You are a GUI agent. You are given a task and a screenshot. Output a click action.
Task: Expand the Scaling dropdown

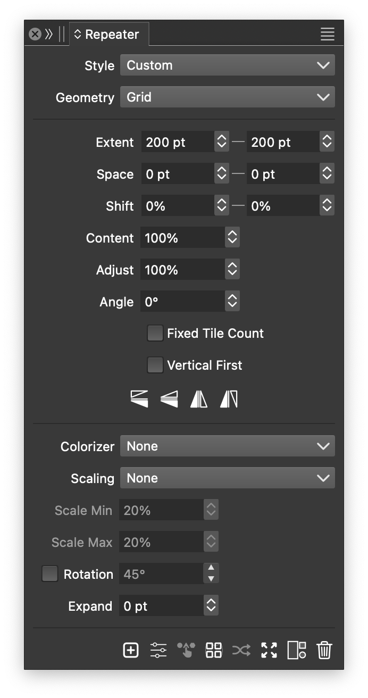227,478
